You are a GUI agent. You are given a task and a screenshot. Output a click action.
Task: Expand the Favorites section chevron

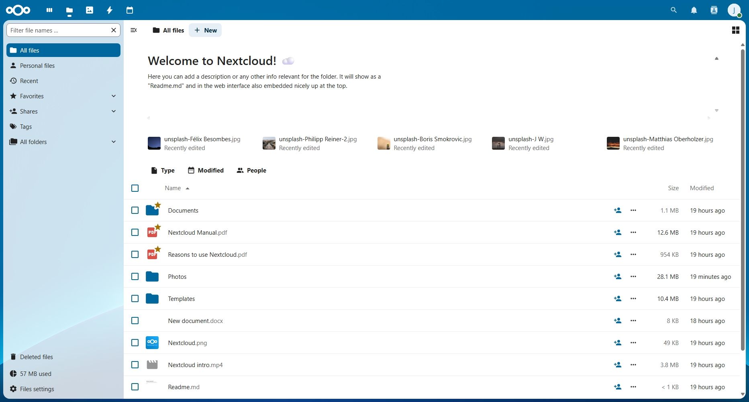114,96
